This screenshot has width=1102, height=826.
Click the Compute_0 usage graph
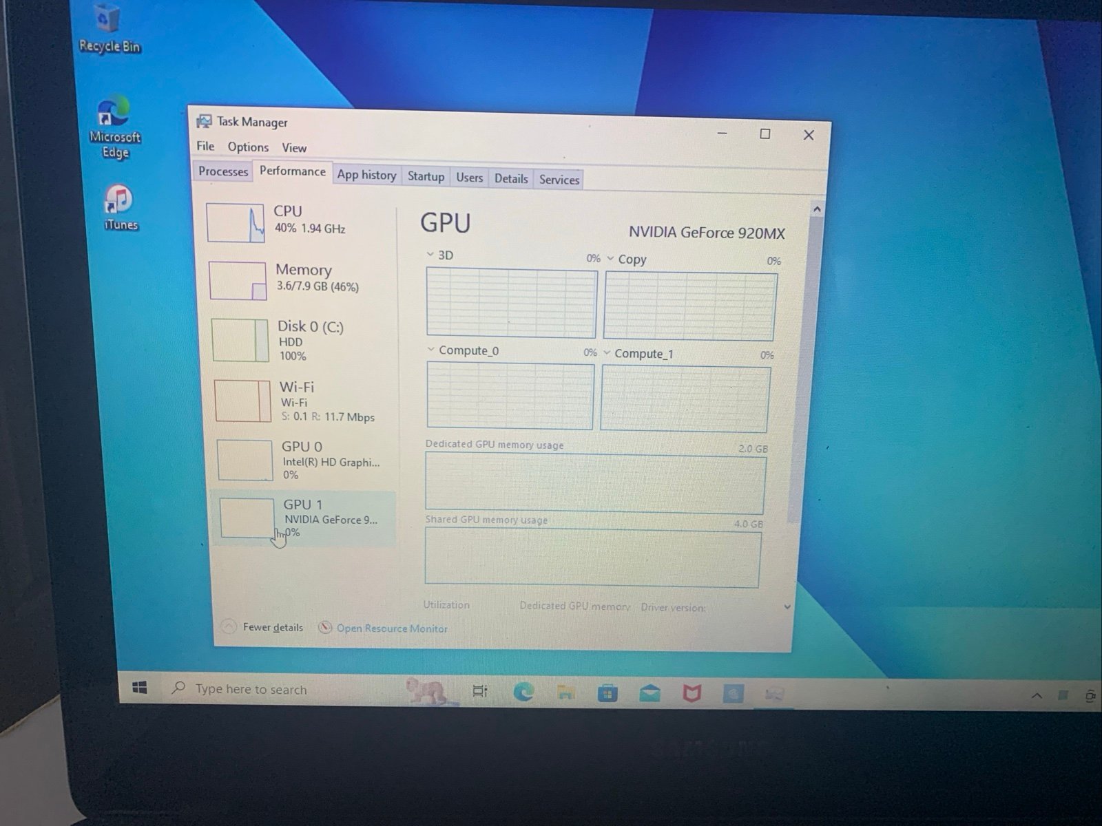point(510,396)
